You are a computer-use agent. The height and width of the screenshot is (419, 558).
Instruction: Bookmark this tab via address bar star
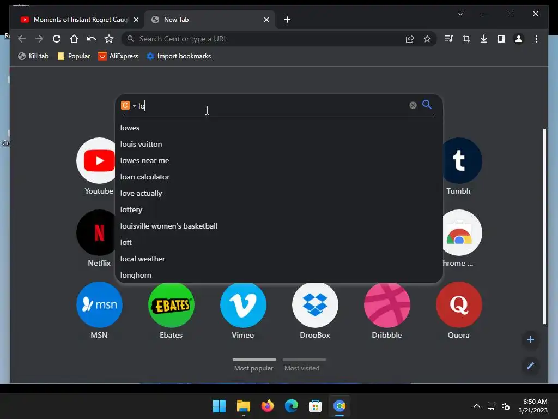(427, 39)
